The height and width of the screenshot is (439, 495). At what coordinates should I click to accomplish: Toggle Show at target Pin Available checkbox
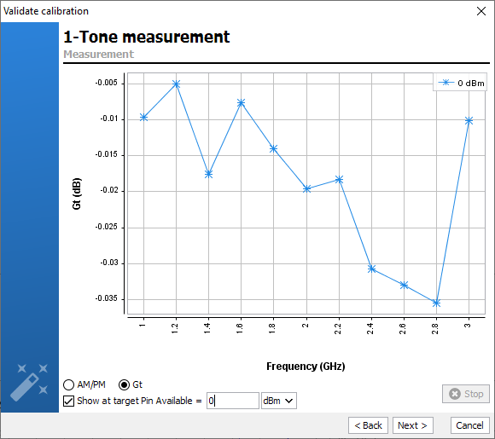coord(68,401)
